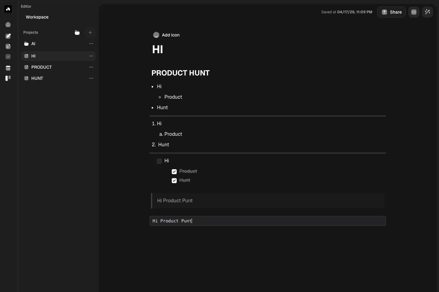Open the editor pencil icon

click(8, 36)
